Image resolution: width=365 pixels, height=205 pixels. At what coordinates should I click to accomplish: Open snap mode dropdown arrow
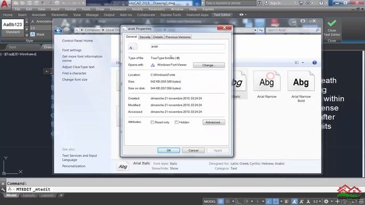pyautogui.click(x=233, y=201)
